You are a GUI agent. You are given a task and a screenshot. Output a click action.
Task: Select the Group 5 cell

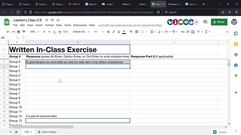(x=17, y=85)
